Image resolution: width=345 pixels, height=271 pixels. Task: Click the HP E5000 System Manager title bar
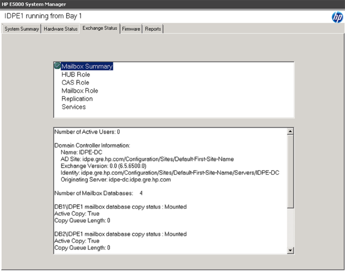click(172, 4)
